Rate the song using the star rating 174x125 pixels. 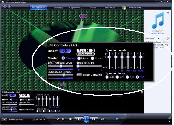[158, 31]
